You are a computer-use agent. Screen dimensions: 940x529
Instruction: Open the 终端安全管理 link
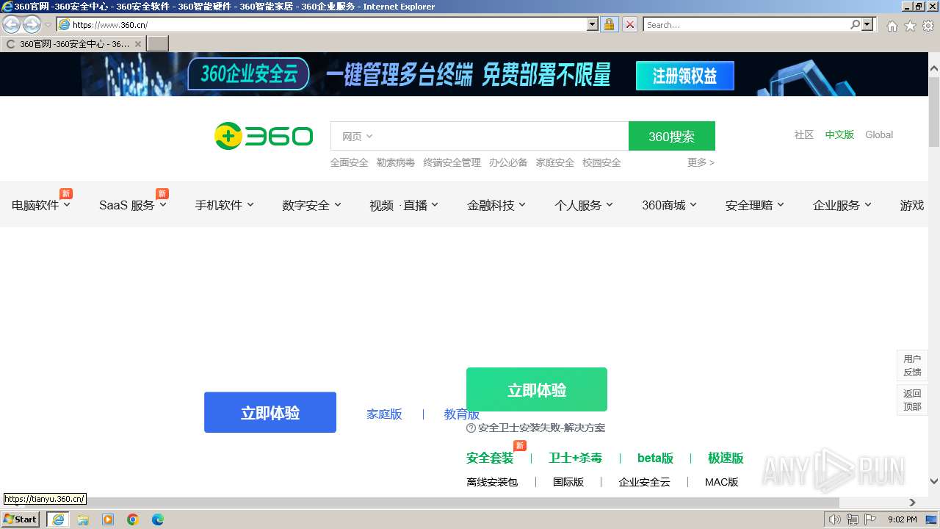[x=452, y=162]
